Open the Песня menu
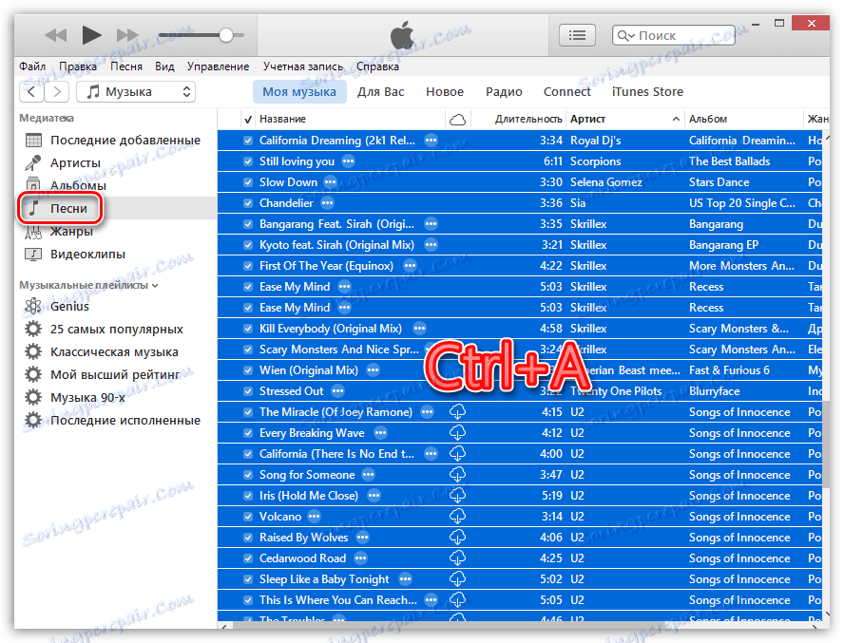The image size is (844, 643). (x=126, y=66)
